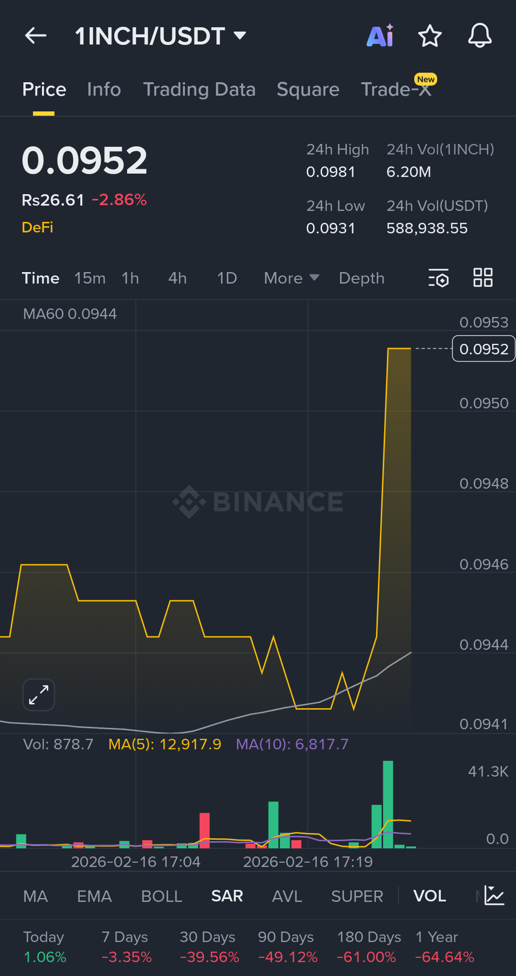This screenshot has width=516, height=976.
Task: Tap the 30 Days -39.56% performance
Action: 209,947
